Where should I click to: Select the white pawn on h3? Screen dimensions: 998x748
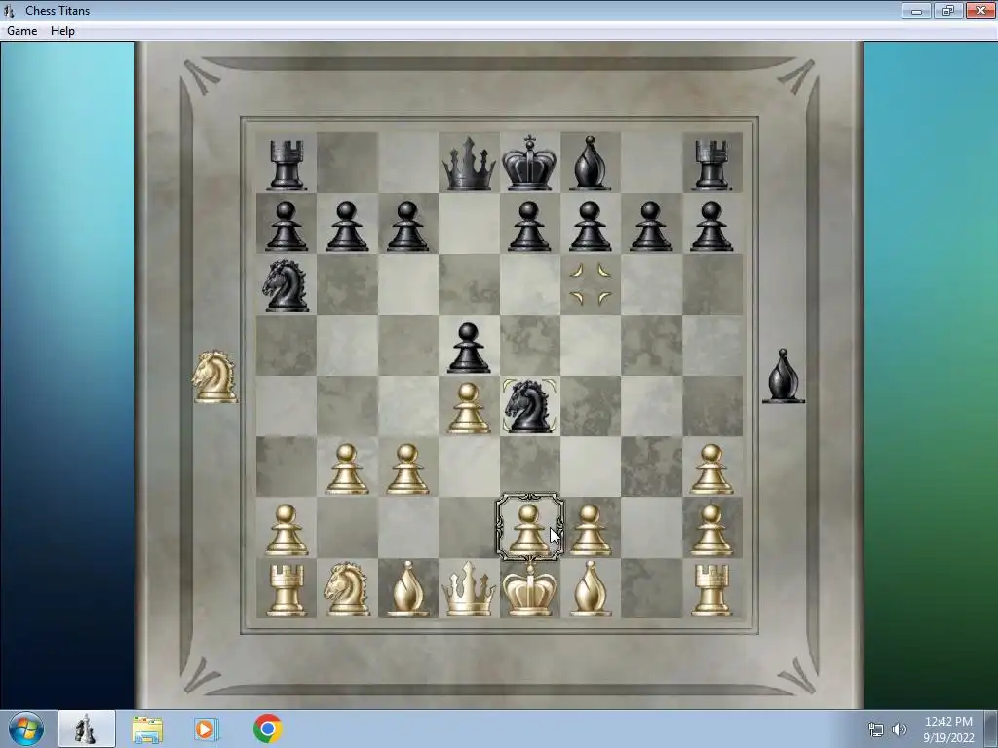[710, 468]
